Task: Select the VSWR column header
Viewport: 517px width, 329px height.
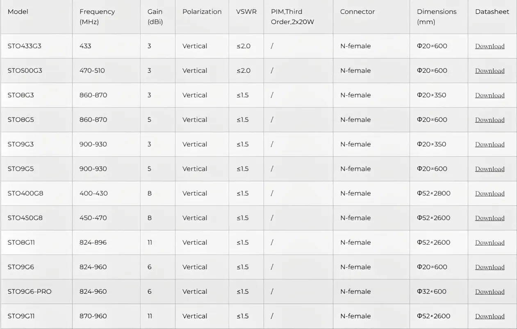Action: 246,12
